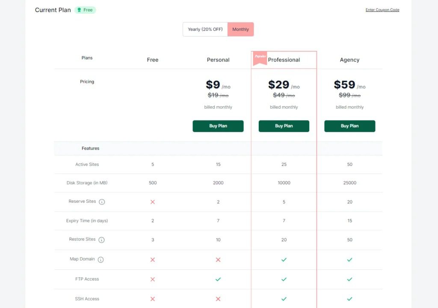Image resolution: width=438 pixels, height=308 pixels.
Task: Click the badge icon in the Free plan label
Action: pos(79,10)
